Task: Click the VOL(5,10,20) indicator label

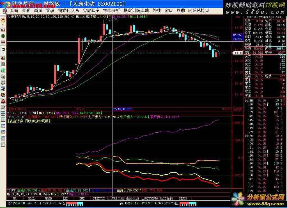Action: point(17,113)
